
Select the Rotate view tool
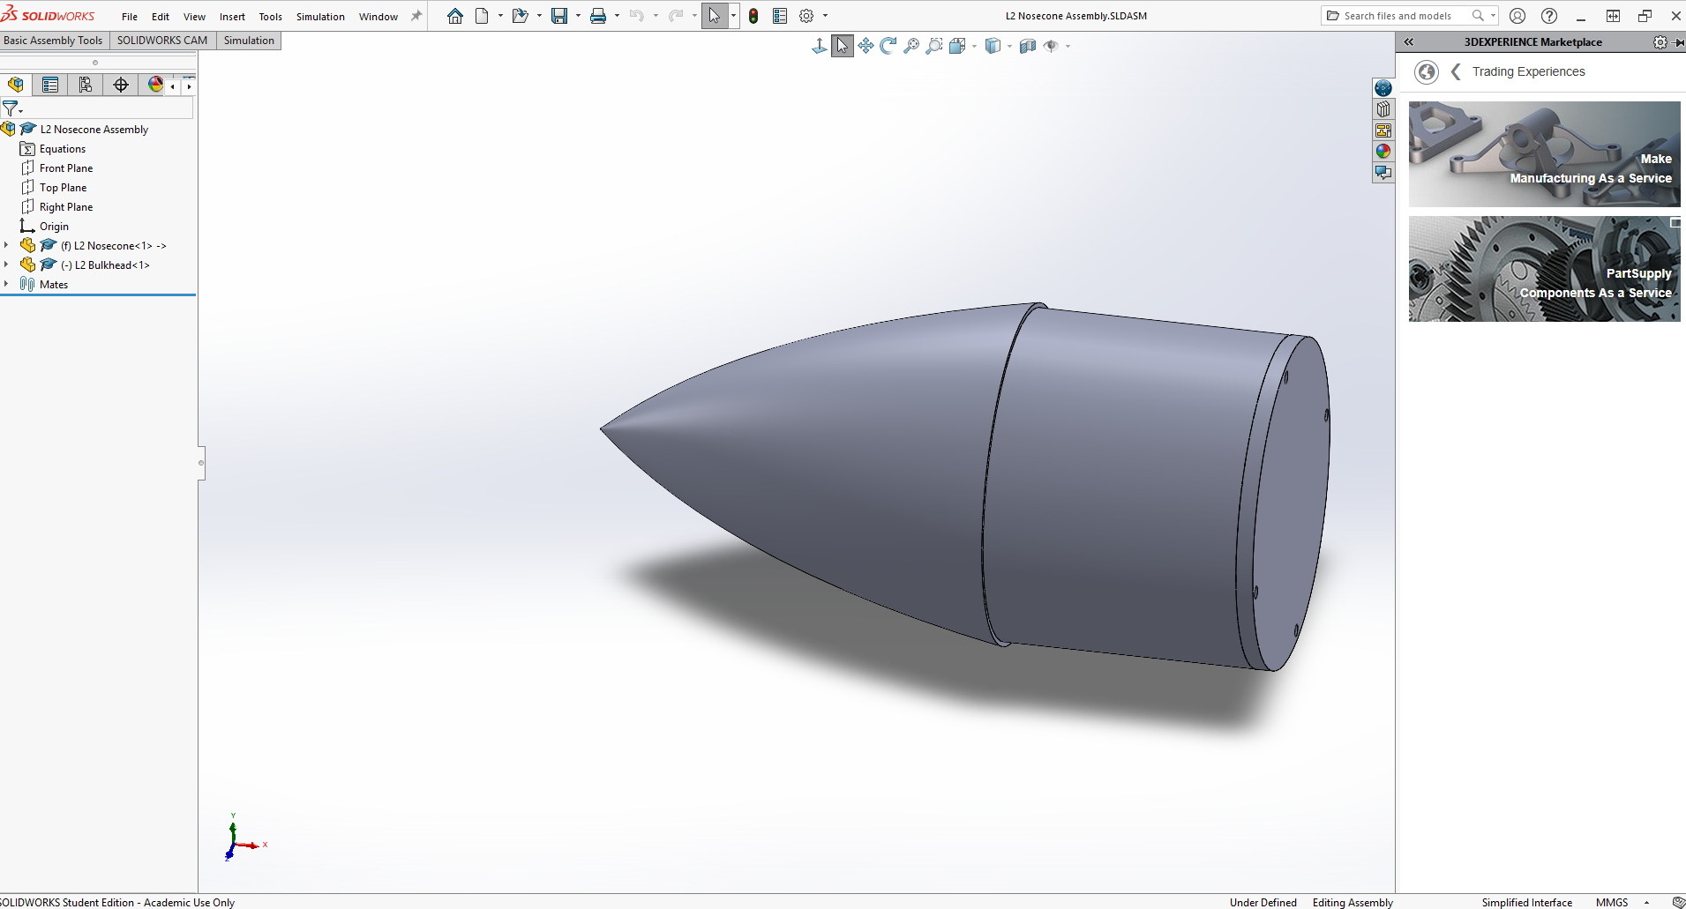[x=888, y=46]
